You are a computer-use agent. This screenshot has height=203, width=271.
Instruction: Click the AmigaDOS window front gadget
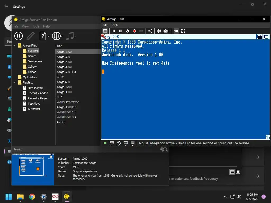click(266, 37)
